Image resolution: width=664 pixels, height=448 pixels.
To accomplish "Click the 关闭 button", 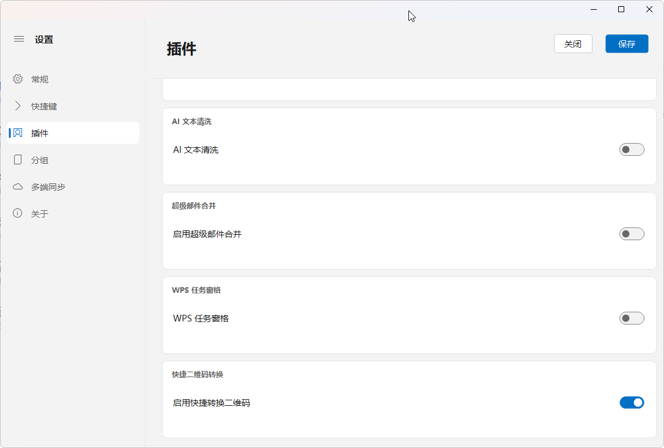I will pyautogui.click(x=573, y=43).
